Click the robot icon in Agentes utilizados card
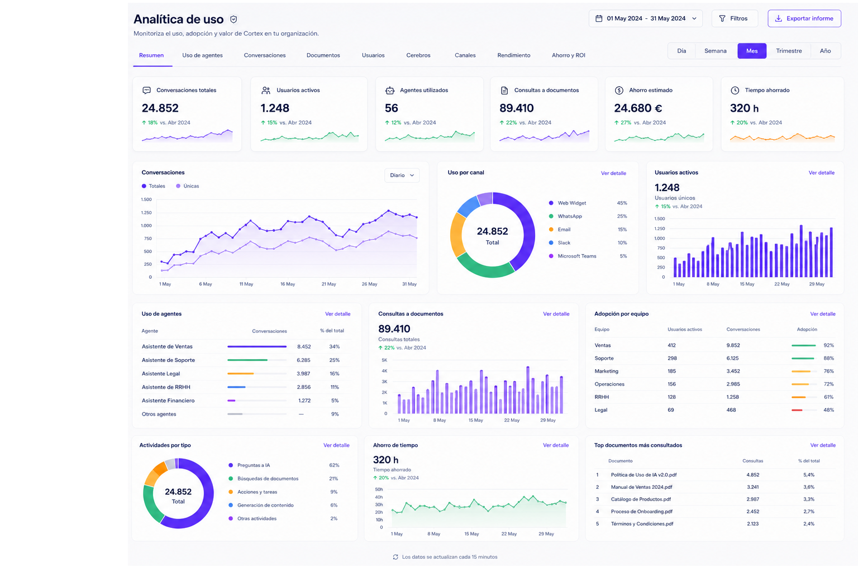Viewport: 858px width, 572px height. click(x=390, y=90)
